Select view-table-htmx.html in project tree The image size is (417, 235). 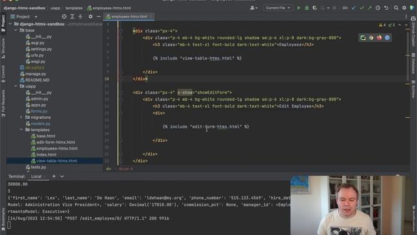[x=54, y=161]
